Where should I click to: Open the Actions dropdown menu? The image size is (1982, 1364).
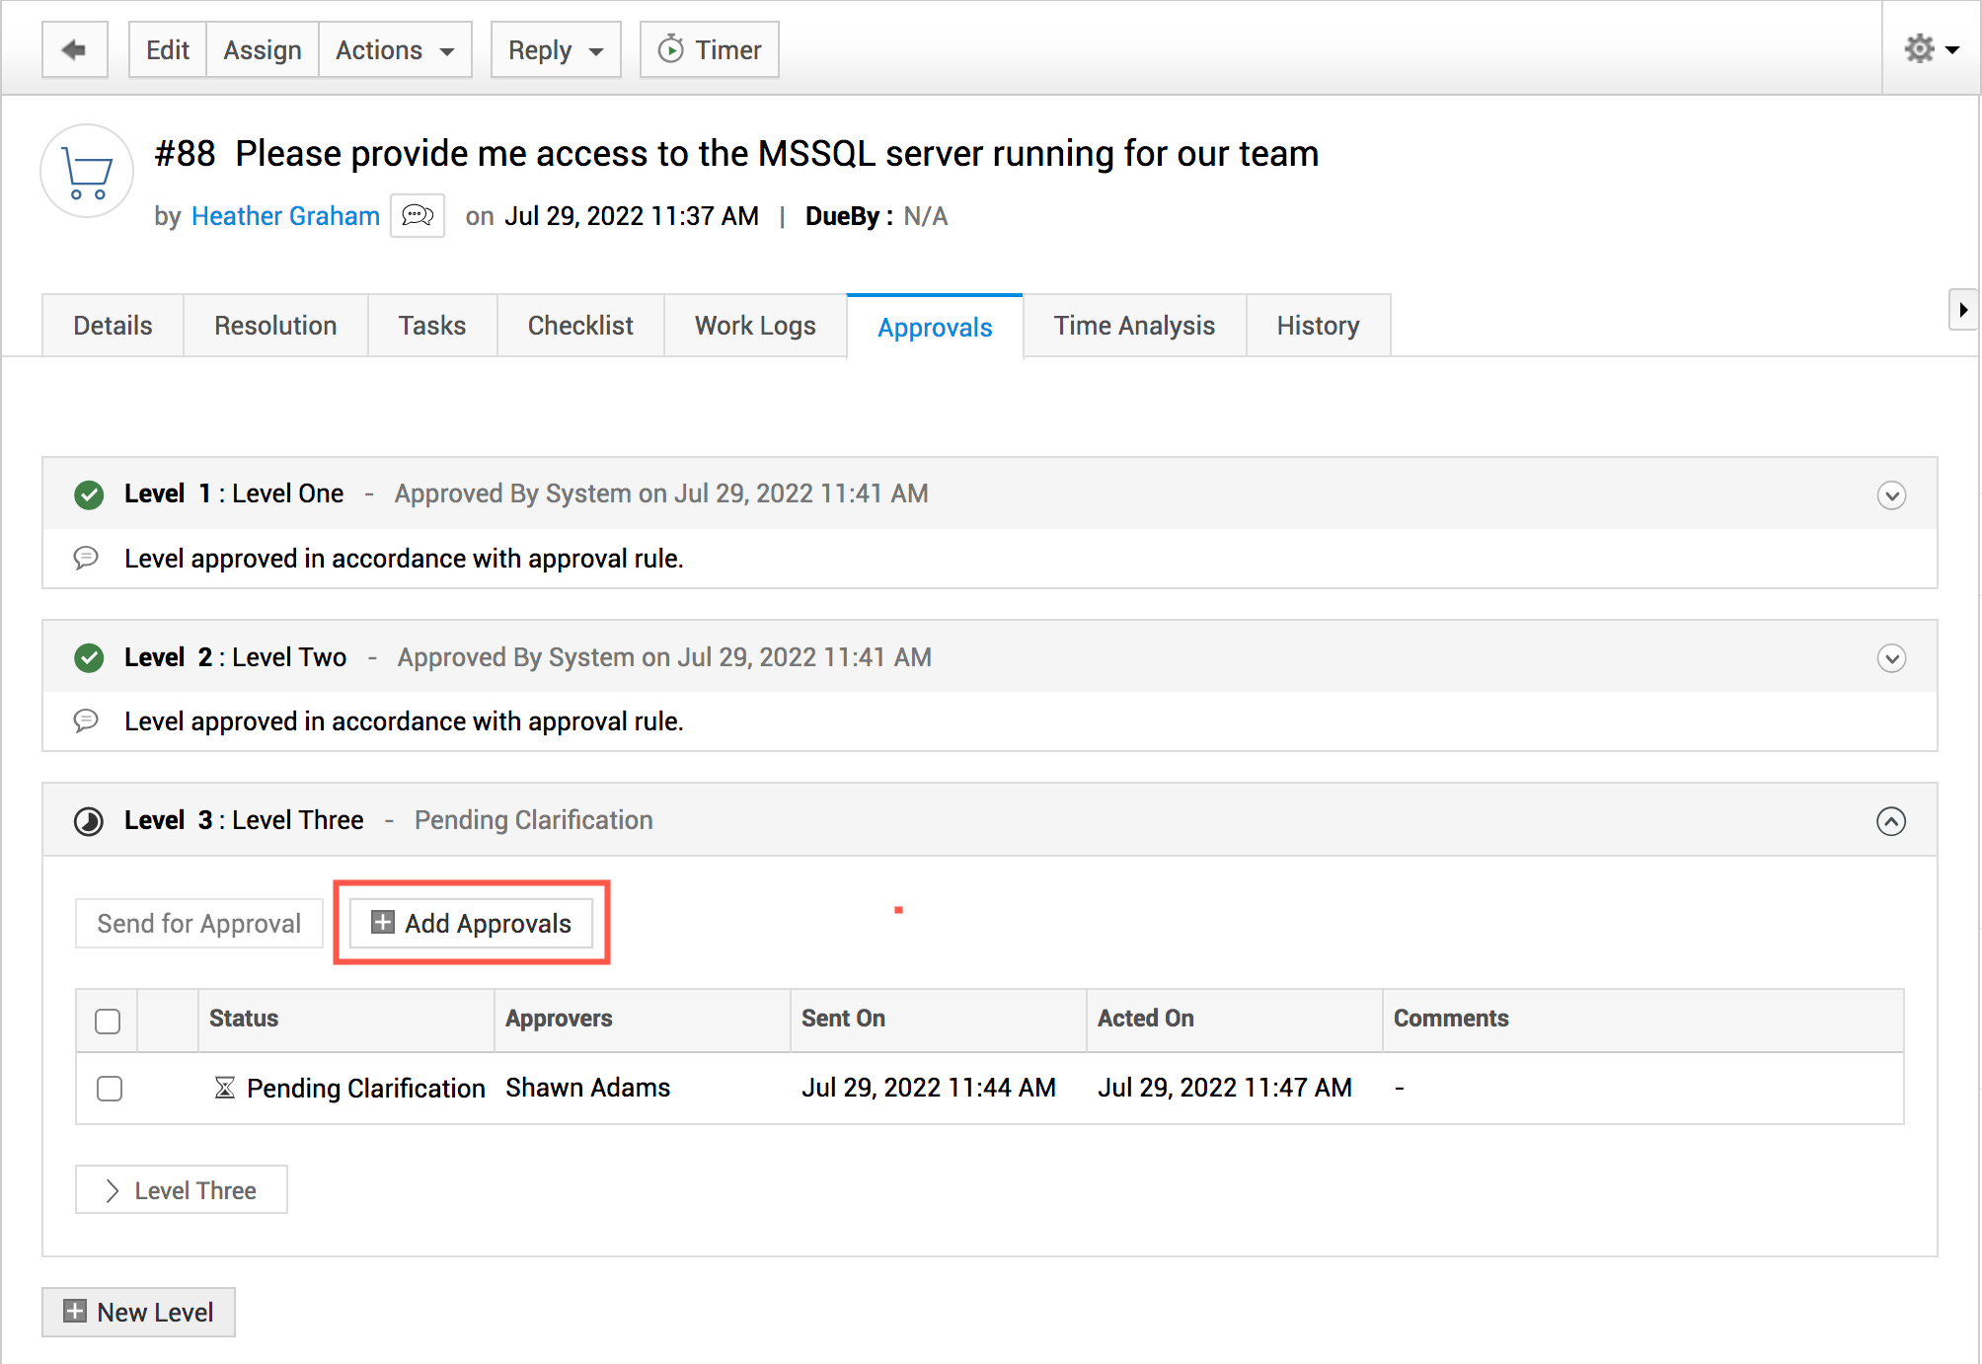[x=395, y=49]
